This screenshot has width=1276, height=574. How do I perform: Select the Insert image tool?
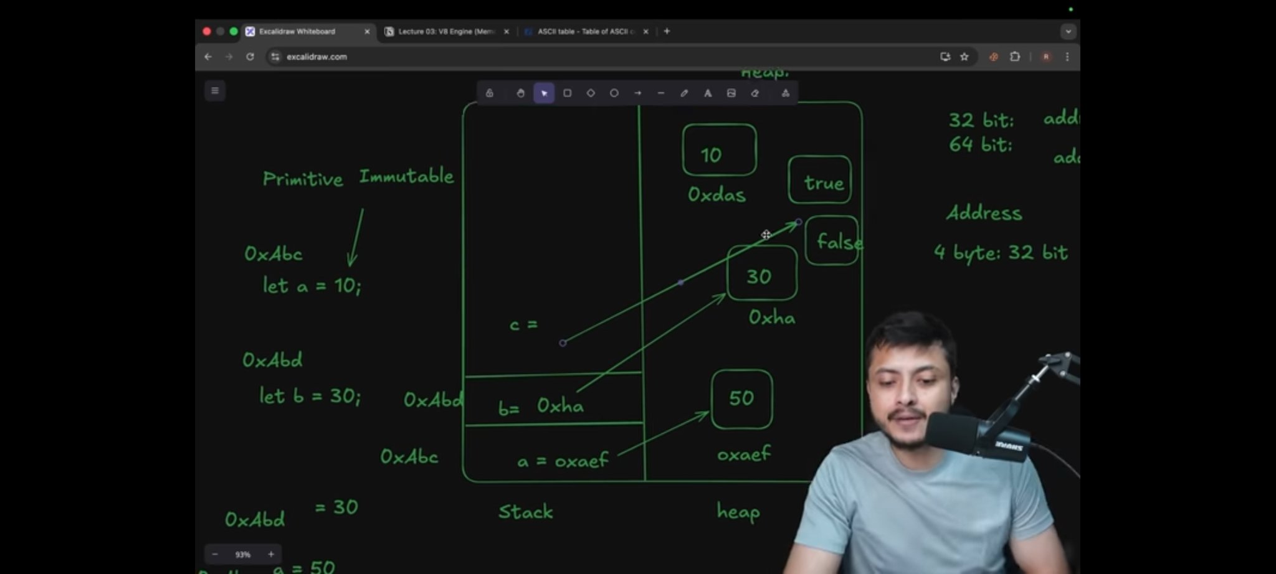pos(731,93)
